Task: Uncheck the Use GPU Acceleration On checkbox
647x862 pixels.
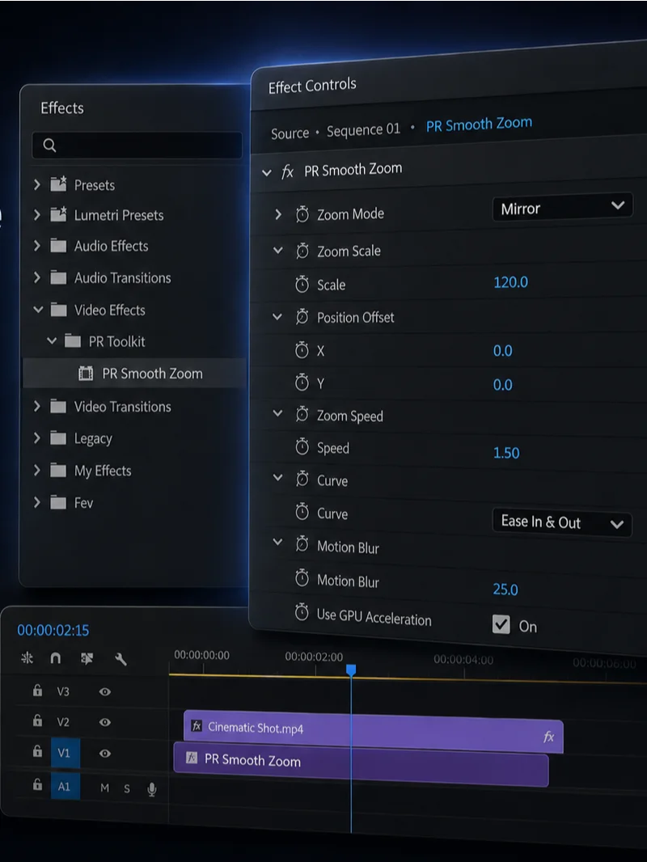Action: (x=501, y=624)
